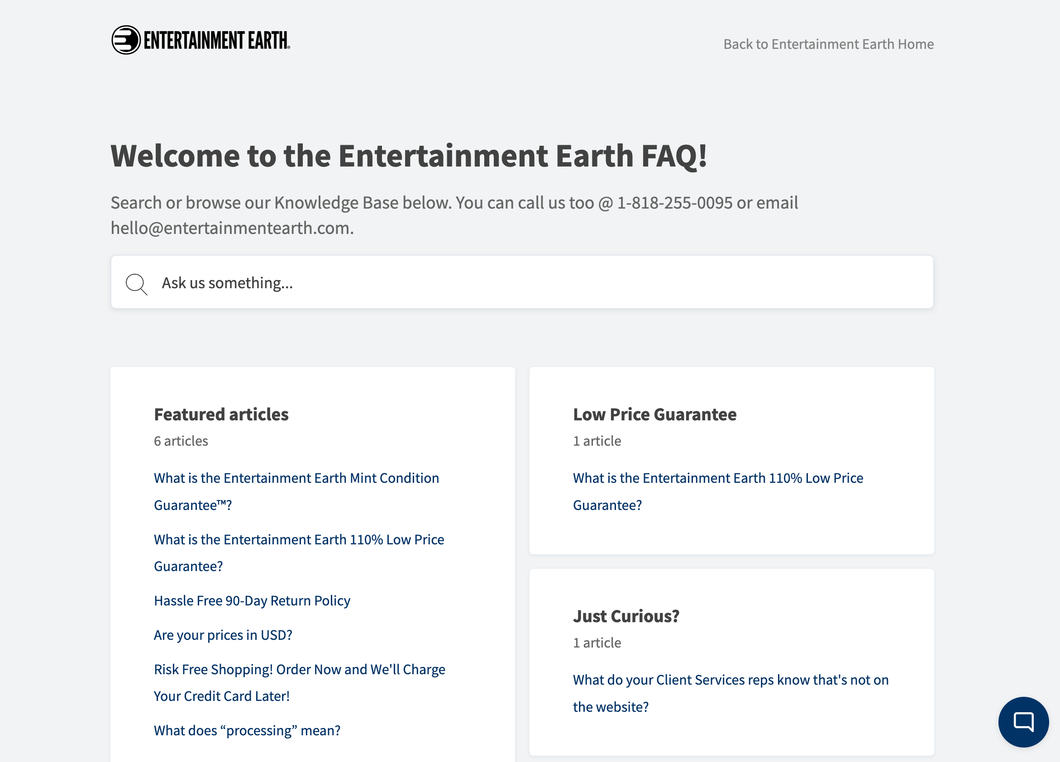Open Low Price Guarantee category heading
Screen dimensions: 1060x762
(654, 415)
